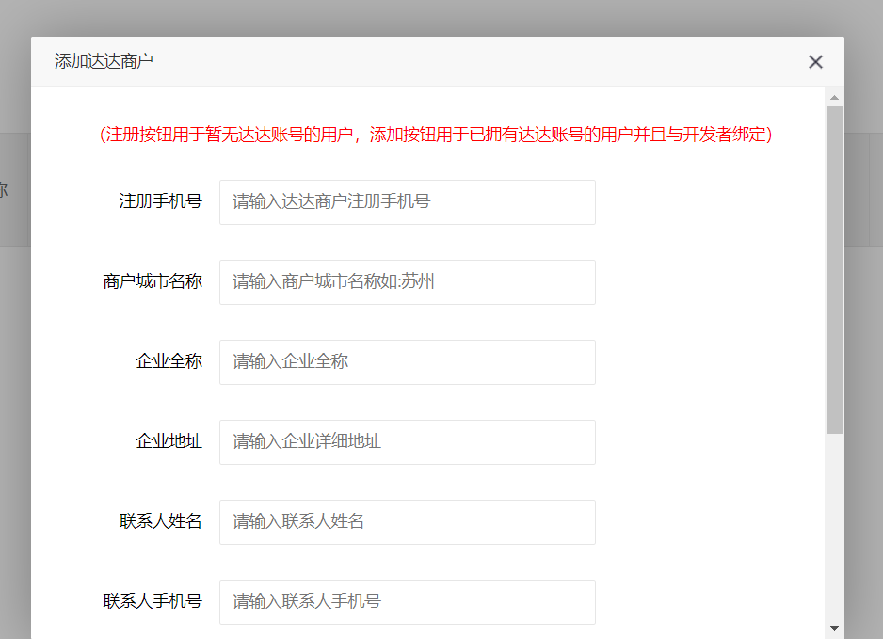This screenshot has height=639, width=883.
Task: Click the 企业地址 label
Action: (x=169, y=441)
